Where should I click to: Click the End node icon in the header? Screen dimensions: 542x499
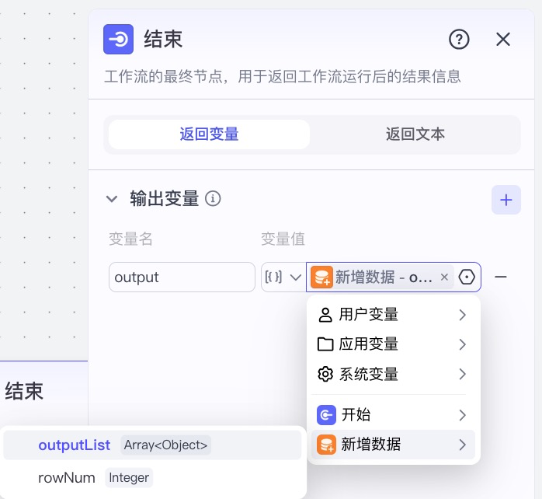(118, 39)
